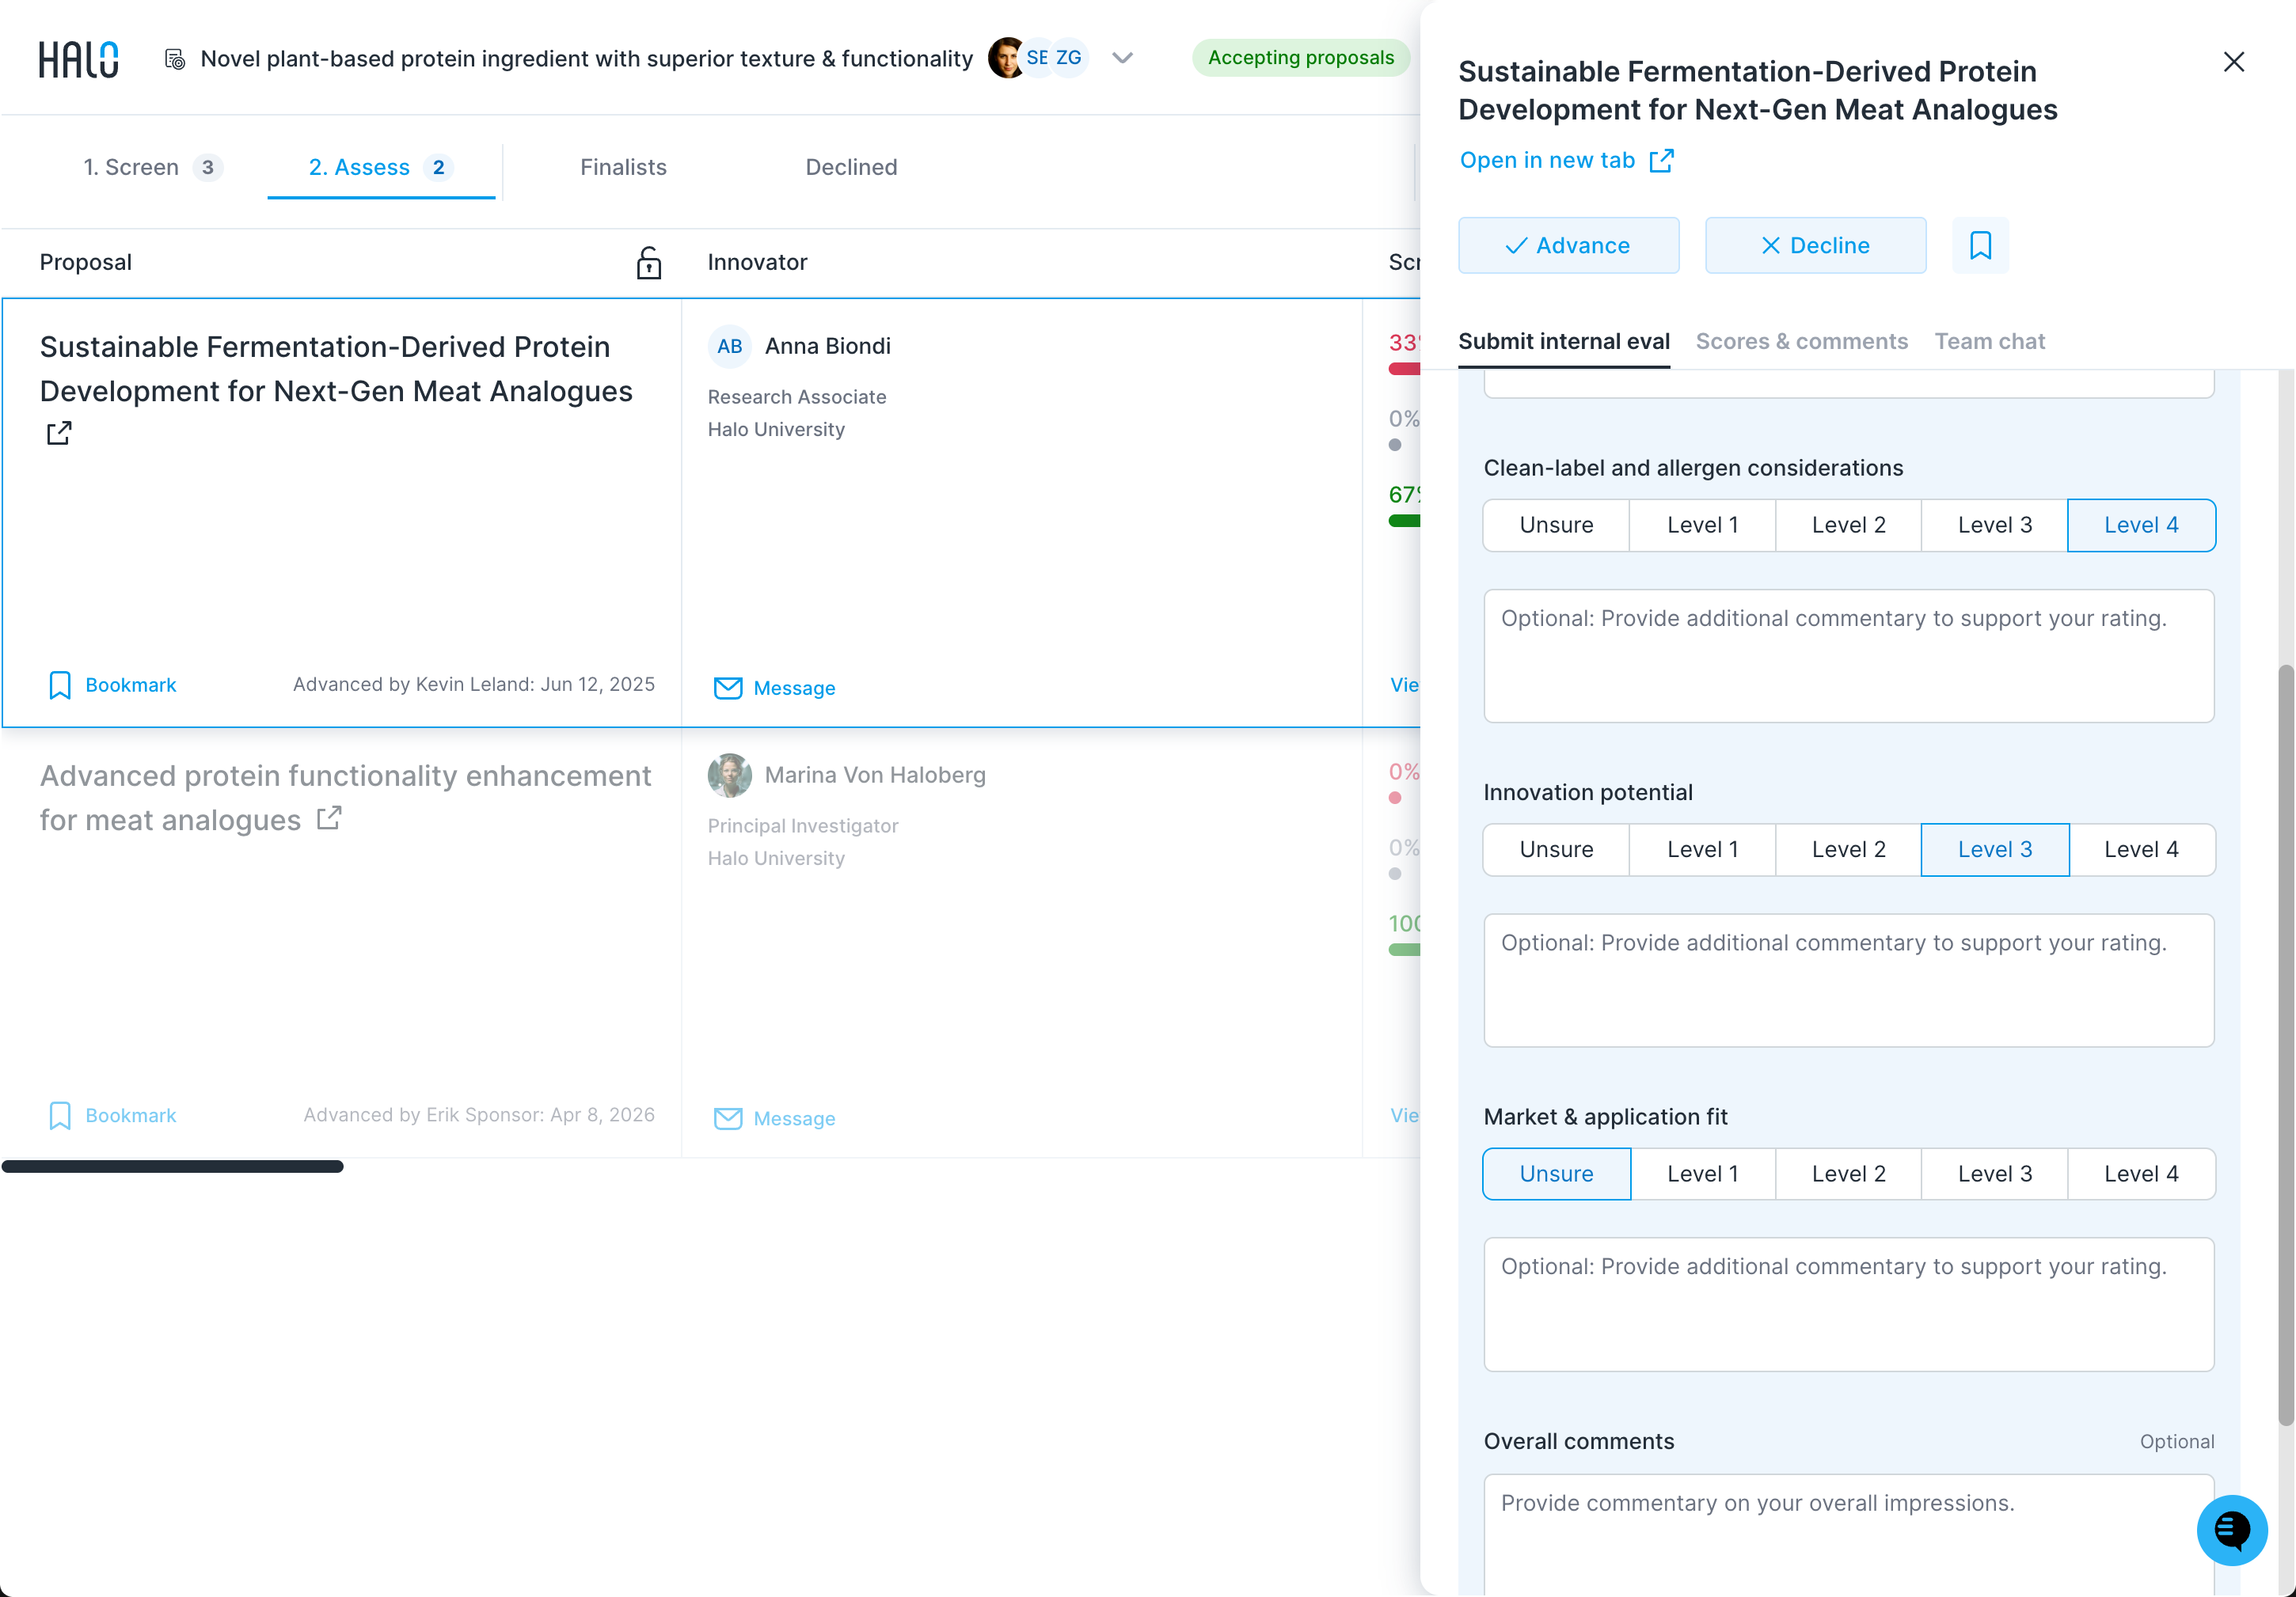Screen dimensions: 2296x1597
Task: Select Level 3 for Market & application fit
Action: 1994,1174
